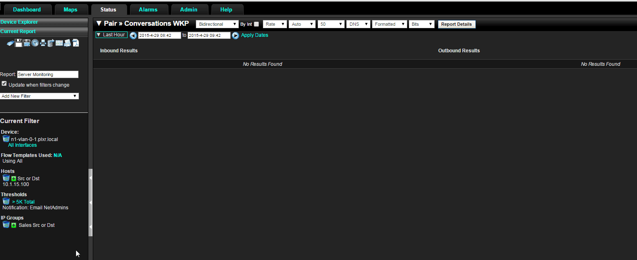Open the Bits units dropdown
637x260 pixels.
(422, 24)
